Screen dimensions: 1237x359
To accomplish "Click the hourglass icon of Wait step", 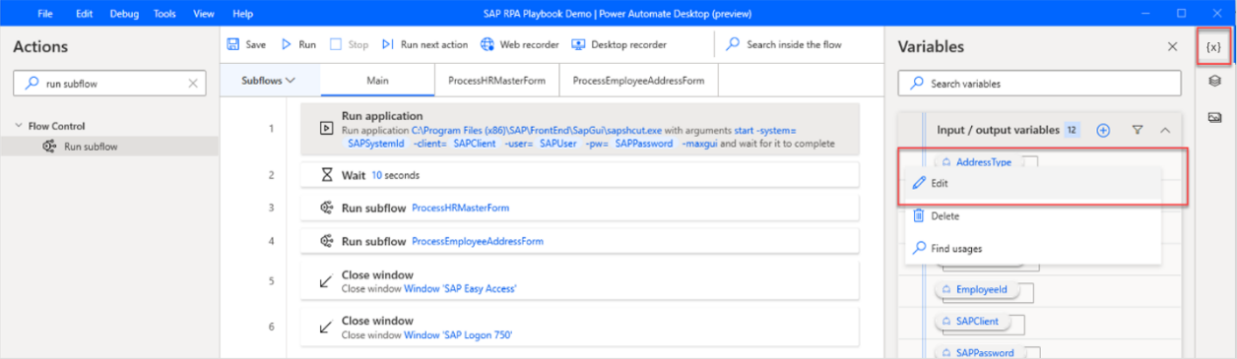I will [327, 175].
